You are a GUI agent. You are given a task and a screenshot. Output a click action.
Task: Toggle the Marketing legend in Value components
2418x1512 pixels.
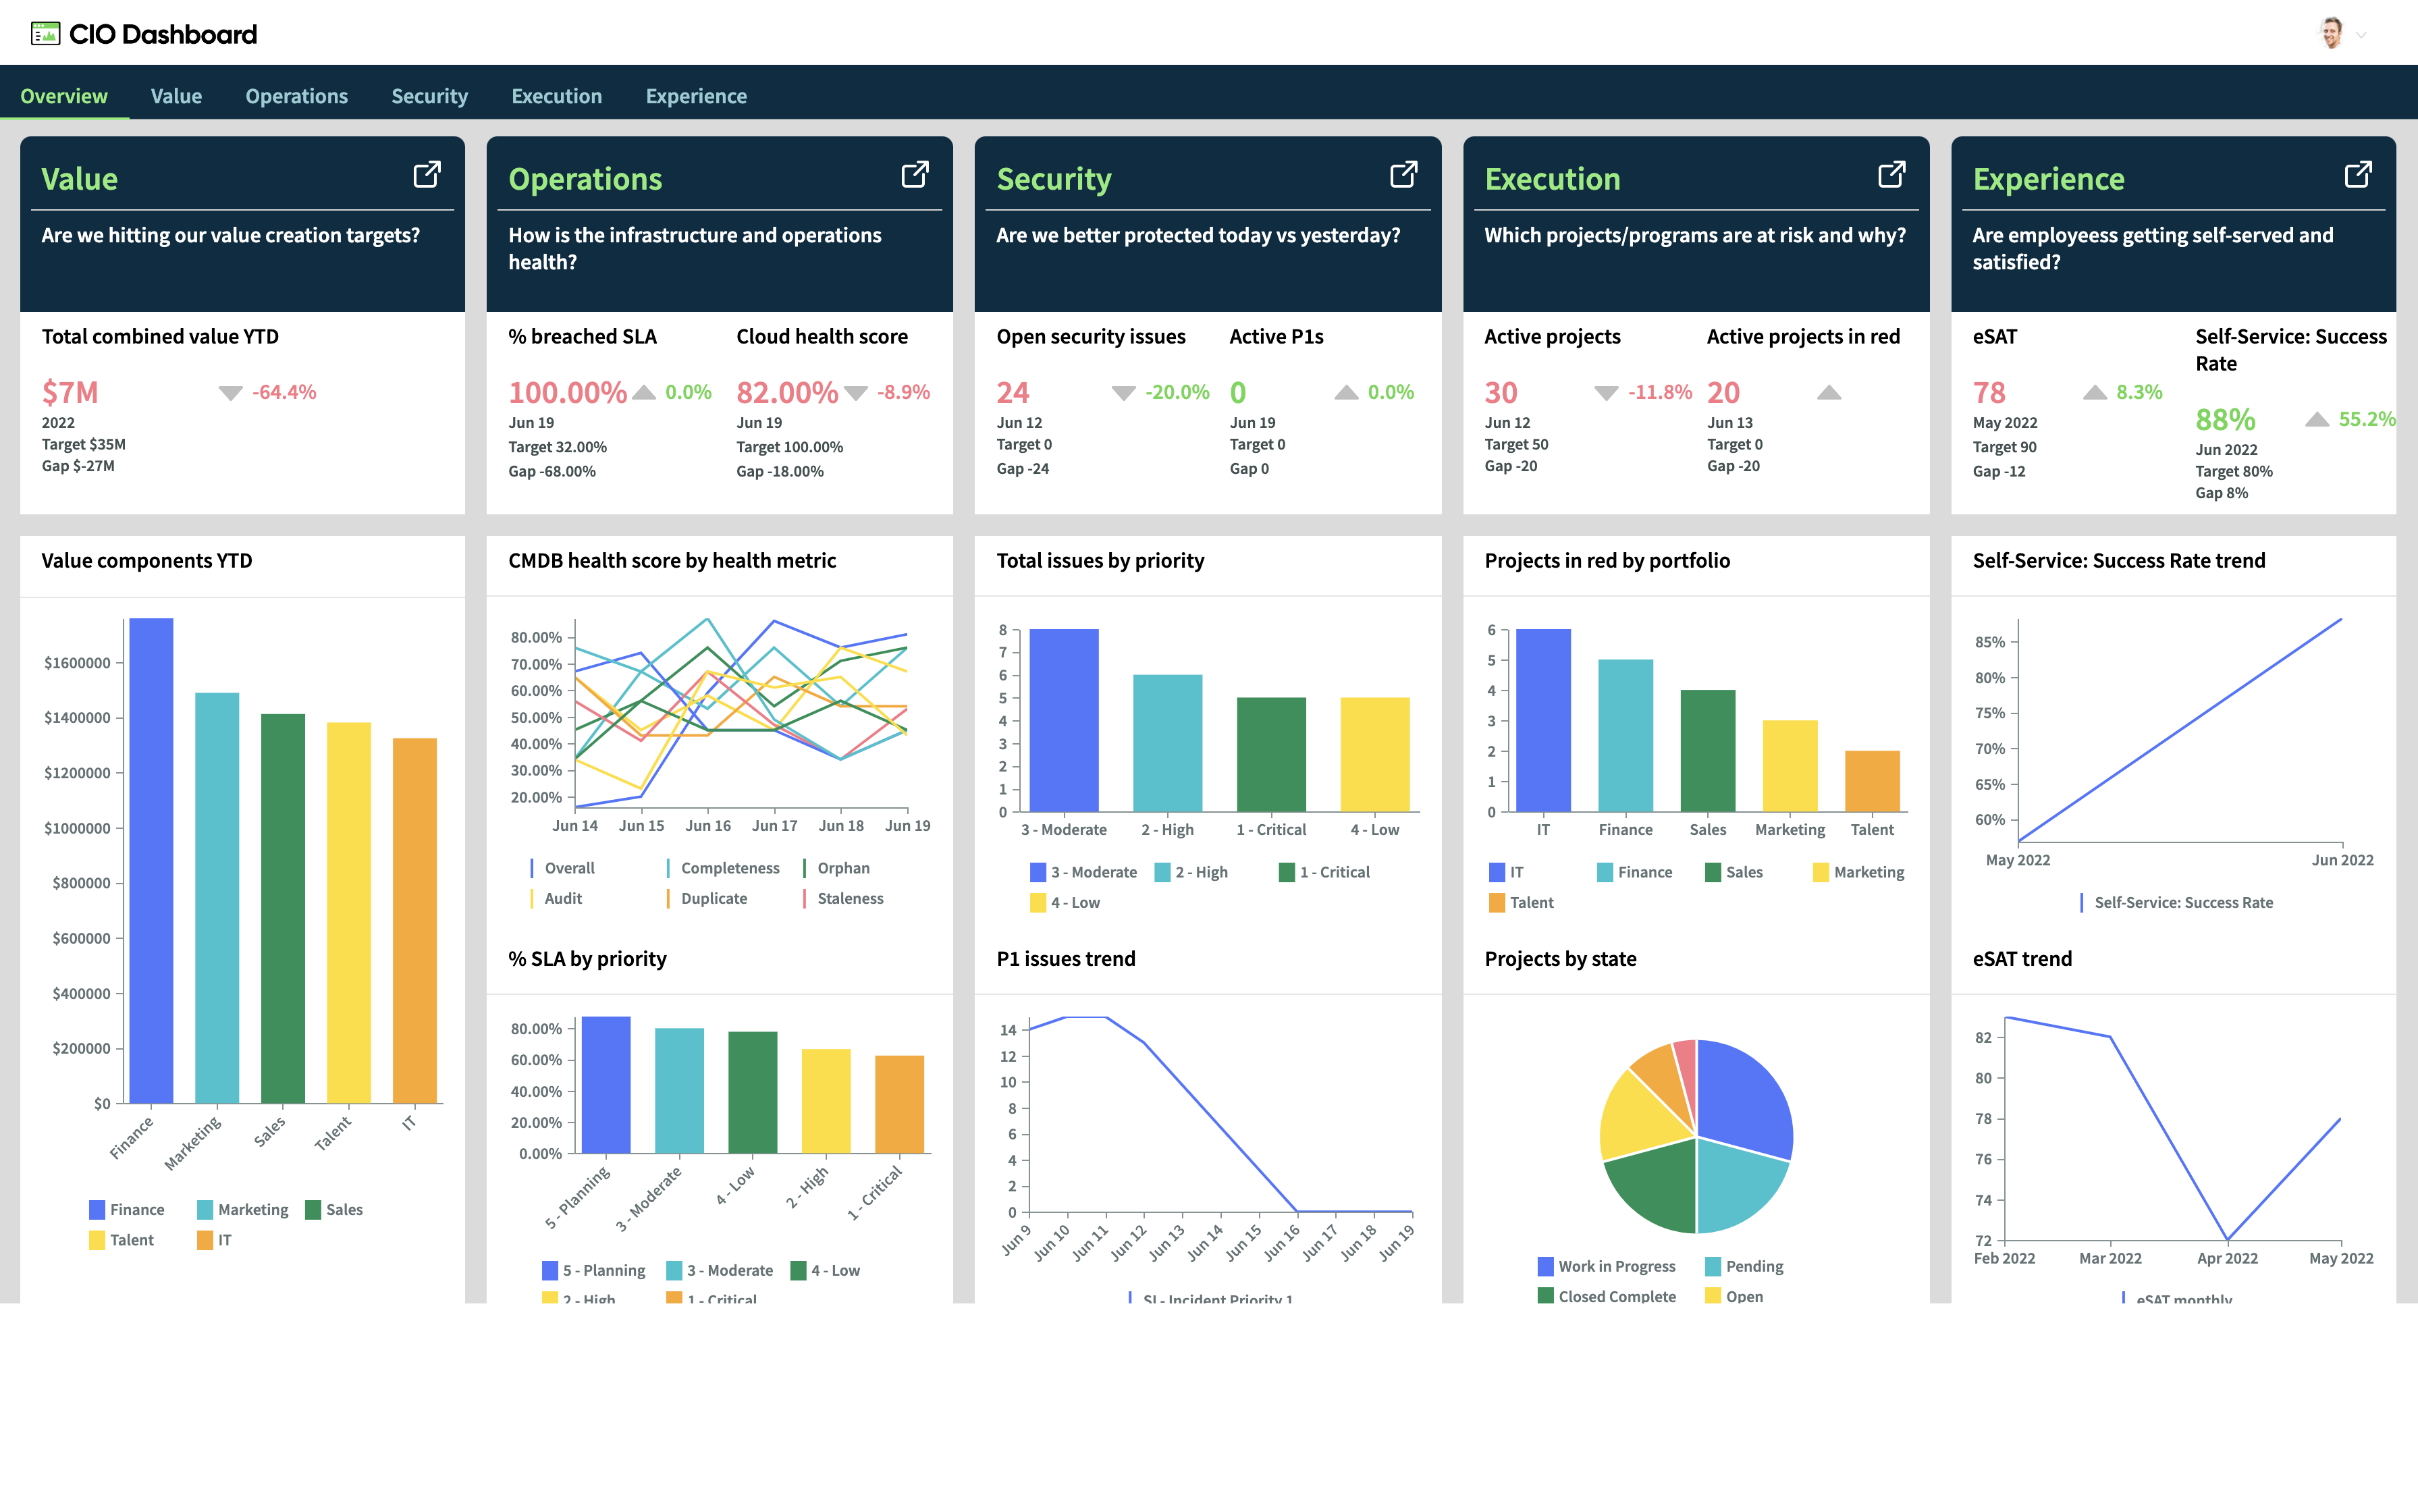pos(242,1209)
